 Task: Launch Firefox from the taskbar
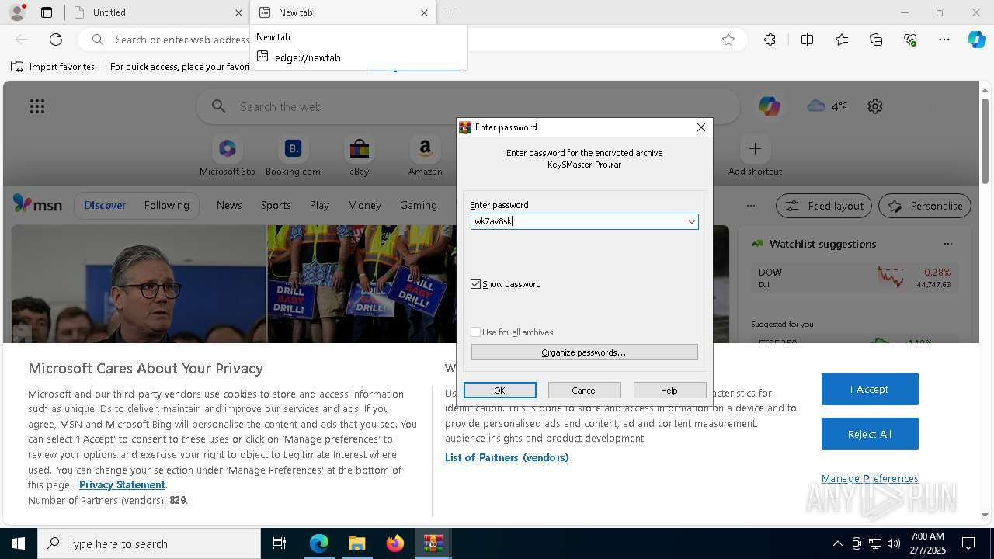(395, 543)
